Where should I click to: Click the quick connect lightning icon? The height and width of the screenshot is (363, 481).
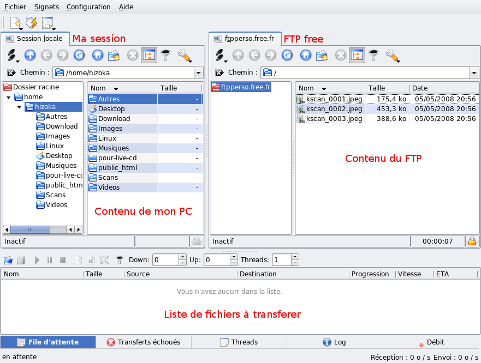coord(31,23)
